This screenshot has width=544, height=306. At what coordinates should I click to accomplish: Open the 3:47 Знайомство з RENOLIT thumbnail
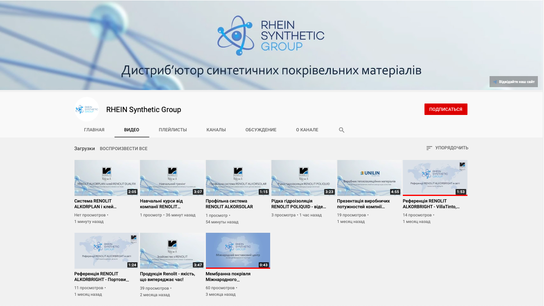[x=172, y=251]
